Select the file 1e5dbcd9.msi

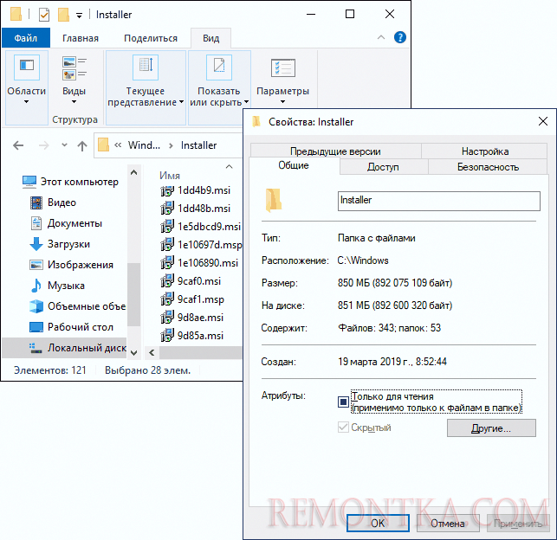click(200, 227)
